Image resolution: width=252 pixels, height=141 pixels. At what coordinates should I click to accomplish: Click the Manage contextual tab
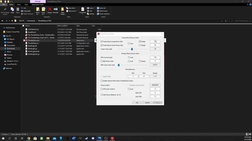coord(38,2)
